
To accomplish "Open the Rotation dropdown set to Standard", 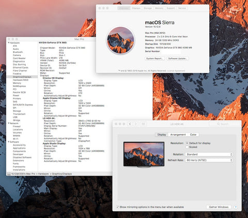I will click(209, 154).
